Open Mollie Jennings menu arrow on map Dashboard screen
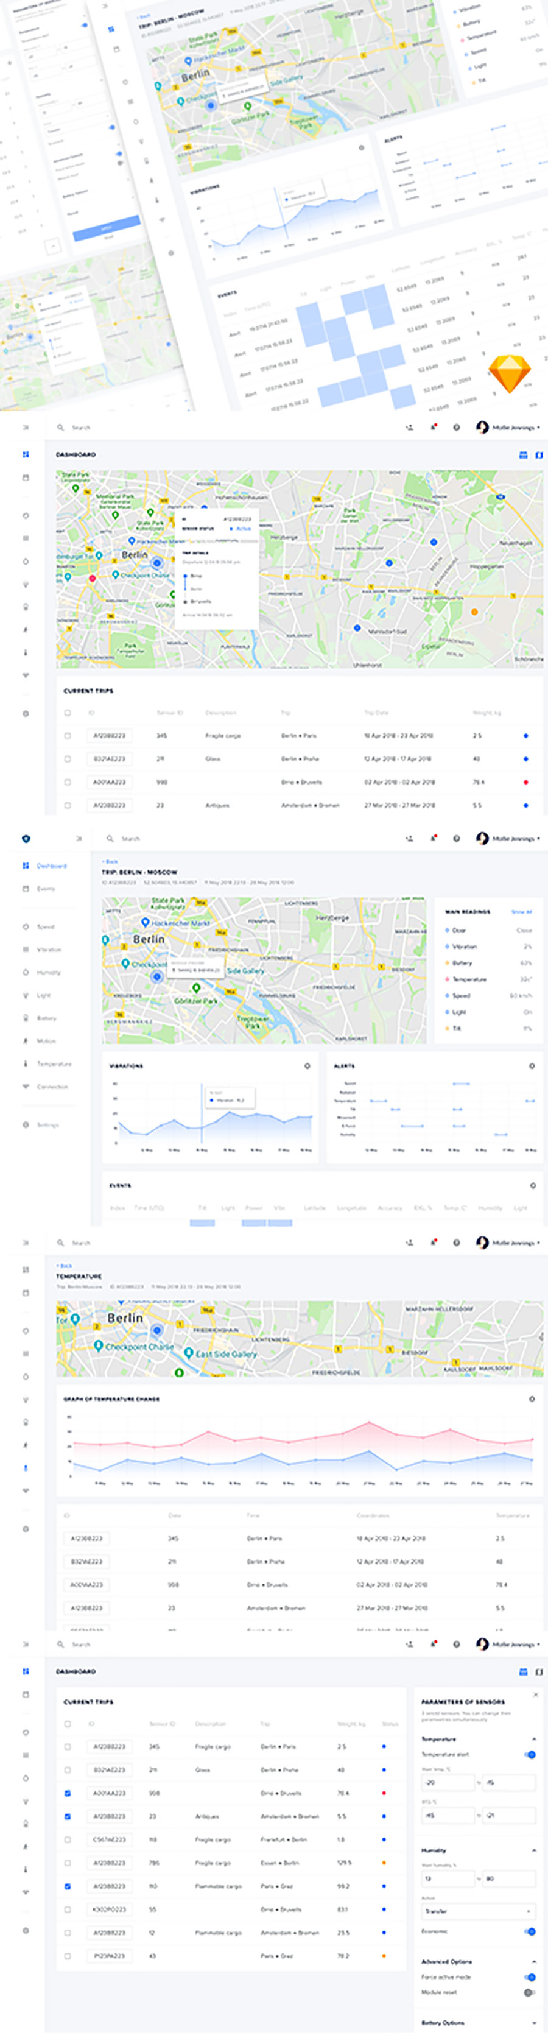The width and height of the screenshot is (548, 2038). coord(539,427)
